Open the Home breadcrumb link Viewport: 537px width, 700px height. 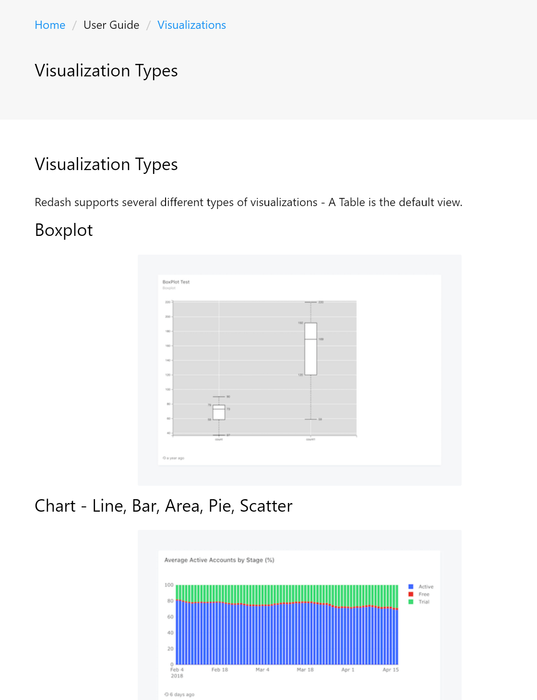pos(50,25)
